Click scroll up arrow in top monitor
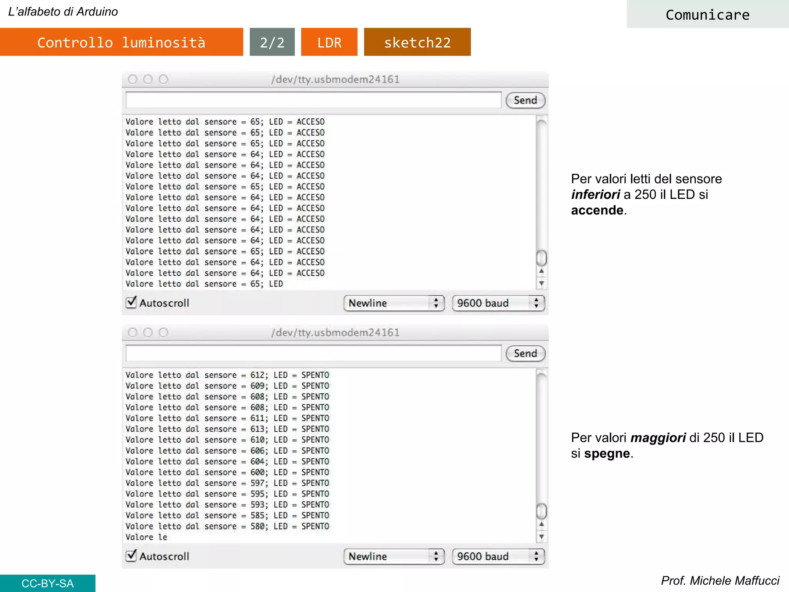Viewport: 789px width, 592px height. pyautogui.click(x=541, y=271)
